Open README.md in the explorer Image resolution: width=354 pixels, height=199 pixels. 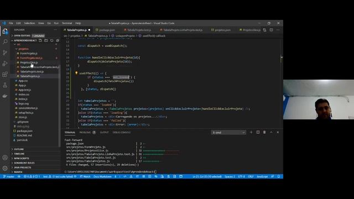24,135
